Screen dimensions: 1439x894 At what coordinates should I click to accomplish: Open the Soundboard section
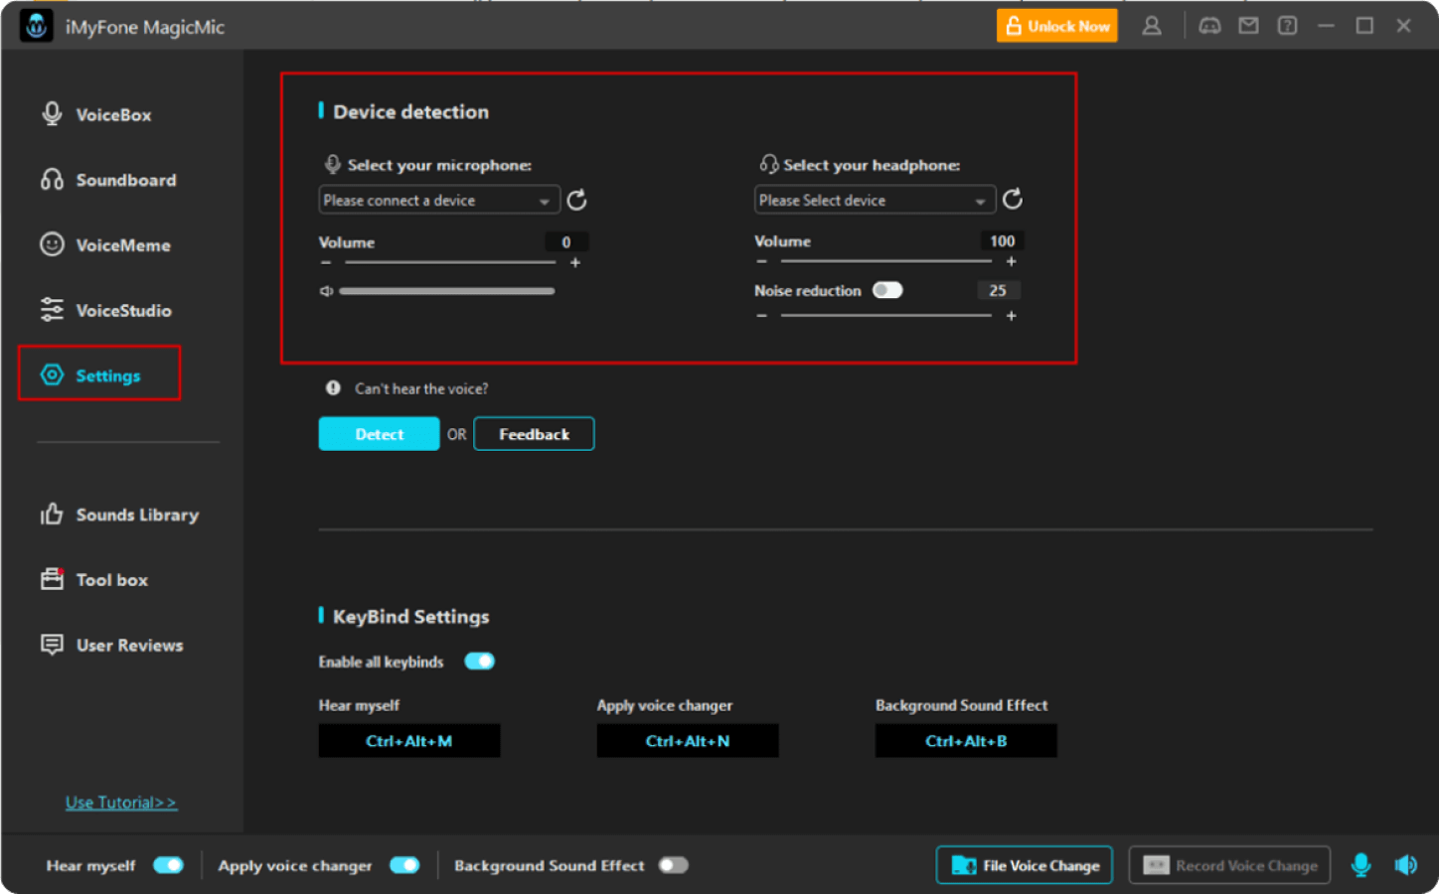pos(108,180)
